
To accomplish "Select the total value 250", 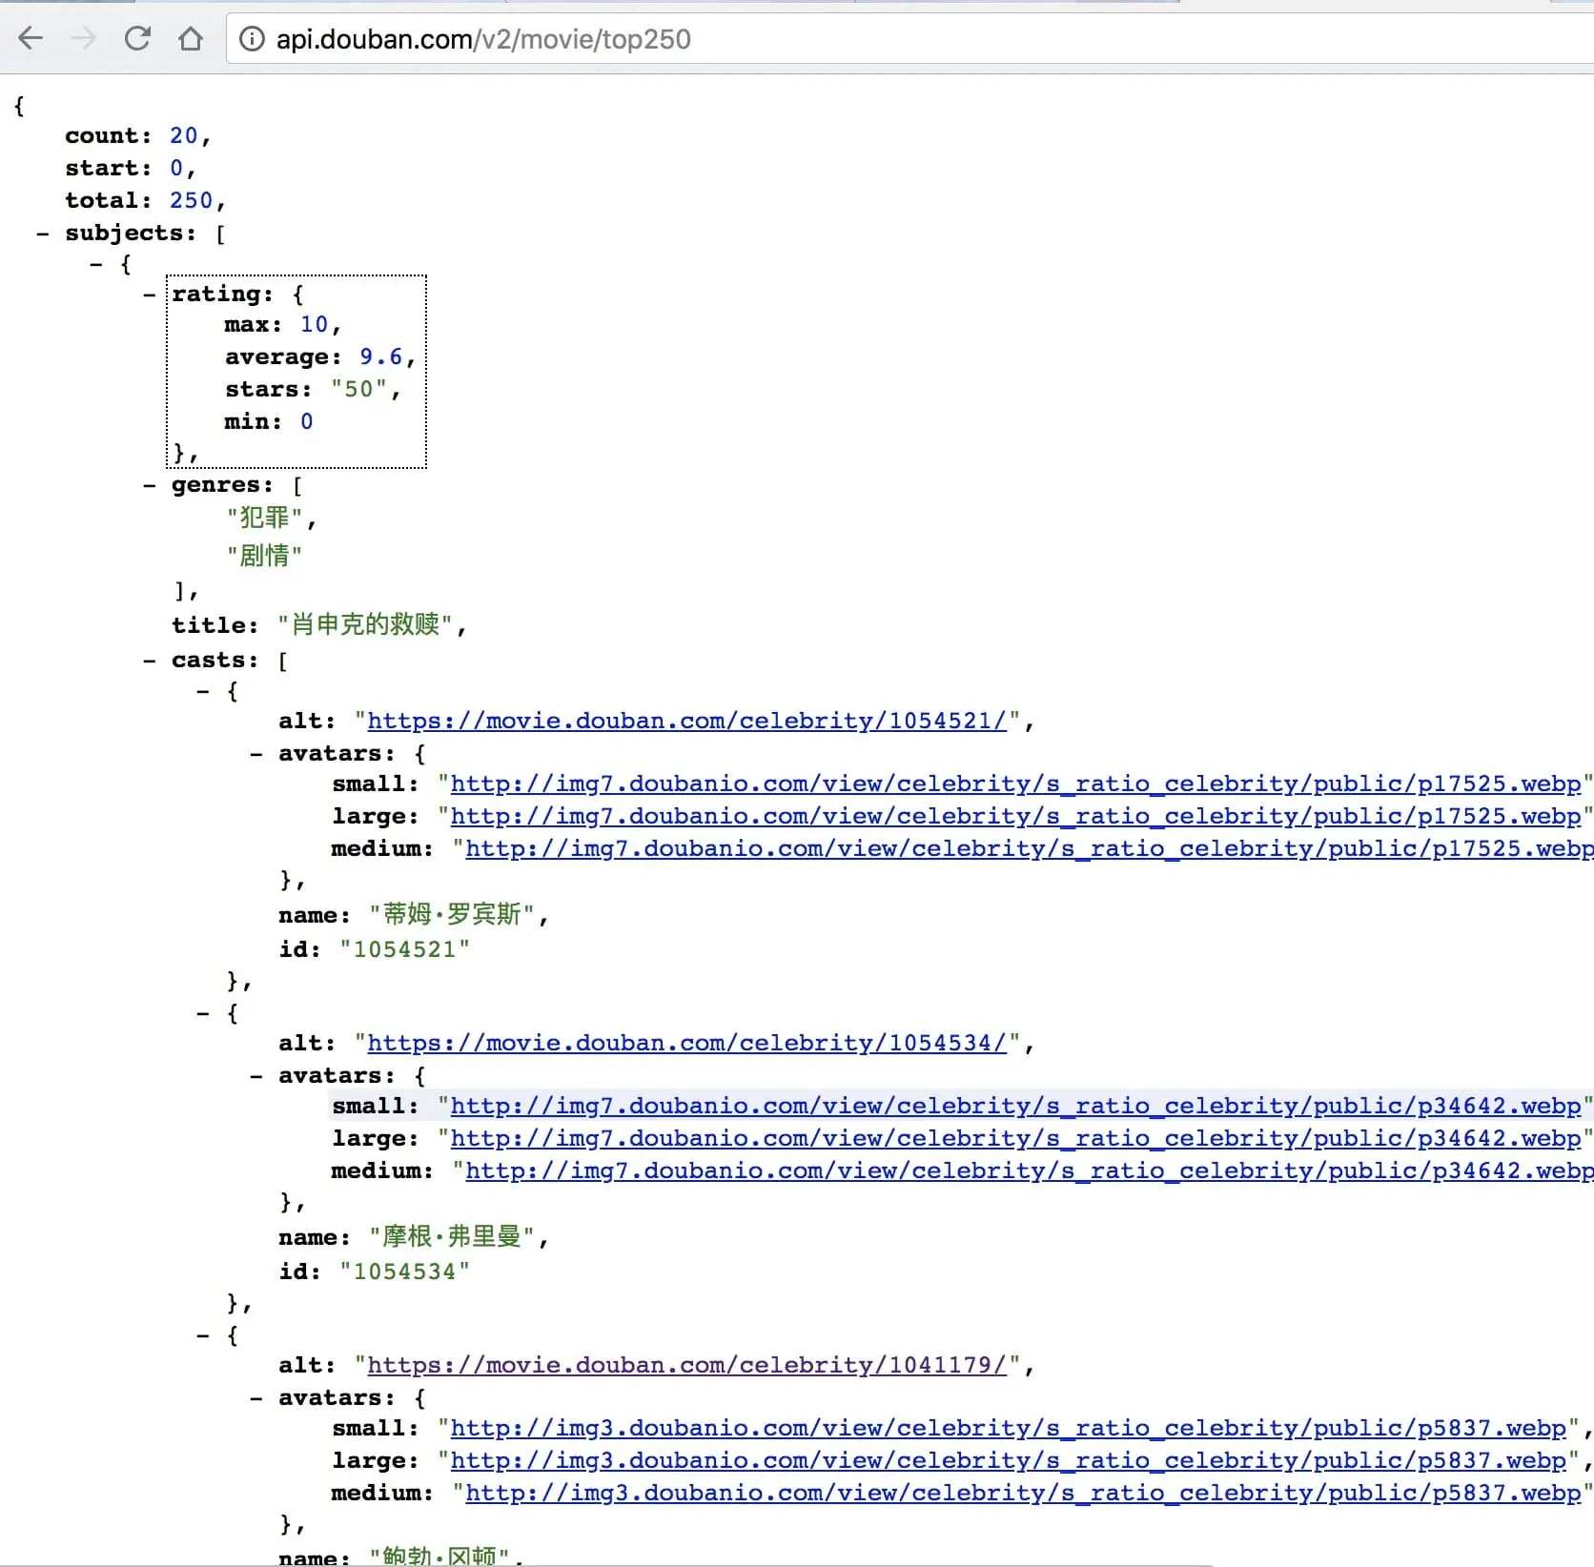I will point(191,201).
